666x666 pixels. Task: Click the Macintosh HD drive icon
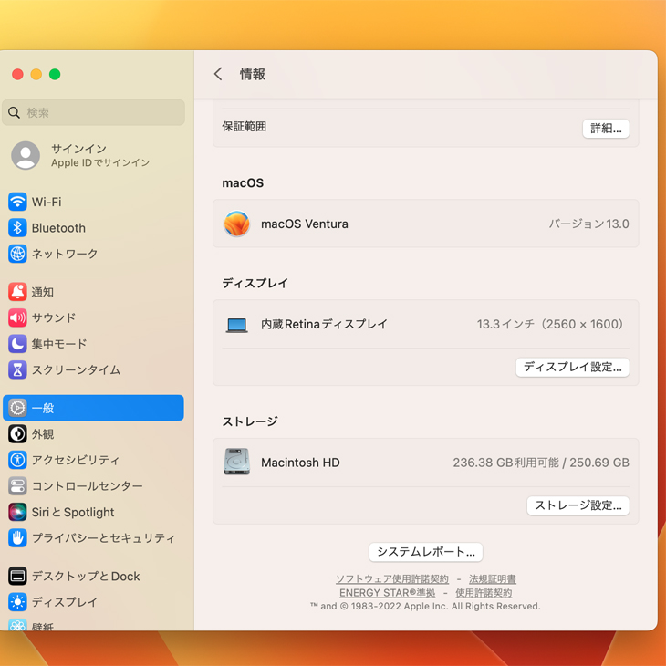(236, 462)
